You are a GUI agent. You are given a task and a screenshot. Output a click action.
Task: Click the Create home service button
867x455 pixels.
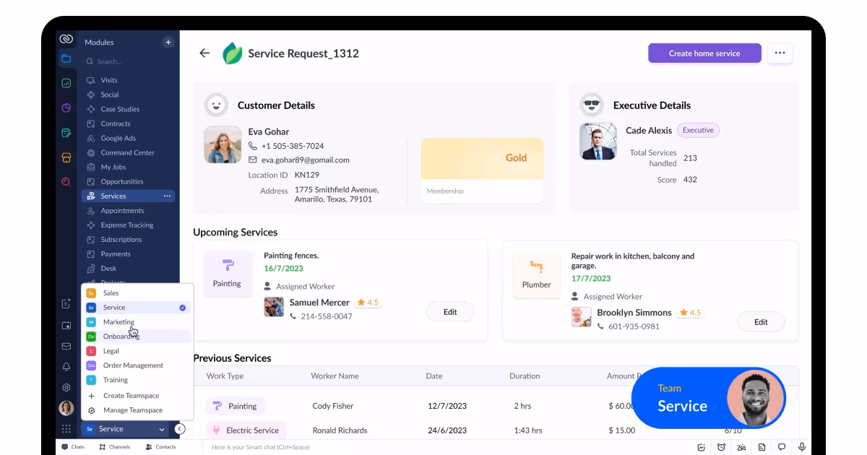point(704,53)
